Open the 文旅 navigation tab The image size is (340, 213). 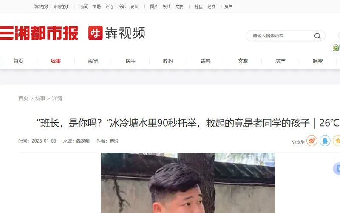[x=243, y=61]
